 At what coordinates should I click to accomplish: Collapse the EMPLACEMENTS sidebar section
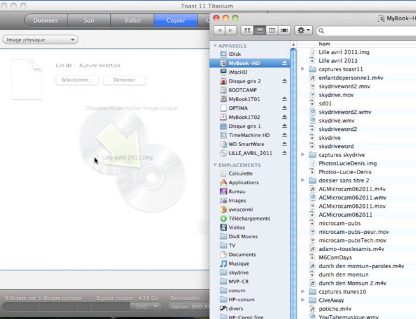click(215, 165)
